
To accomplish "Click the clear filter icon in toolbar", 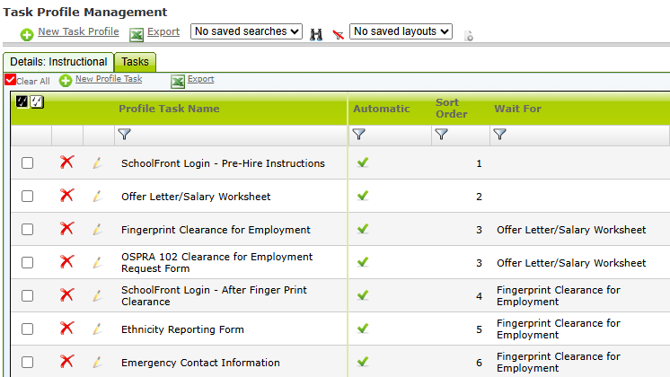I will tap(338, 34).
